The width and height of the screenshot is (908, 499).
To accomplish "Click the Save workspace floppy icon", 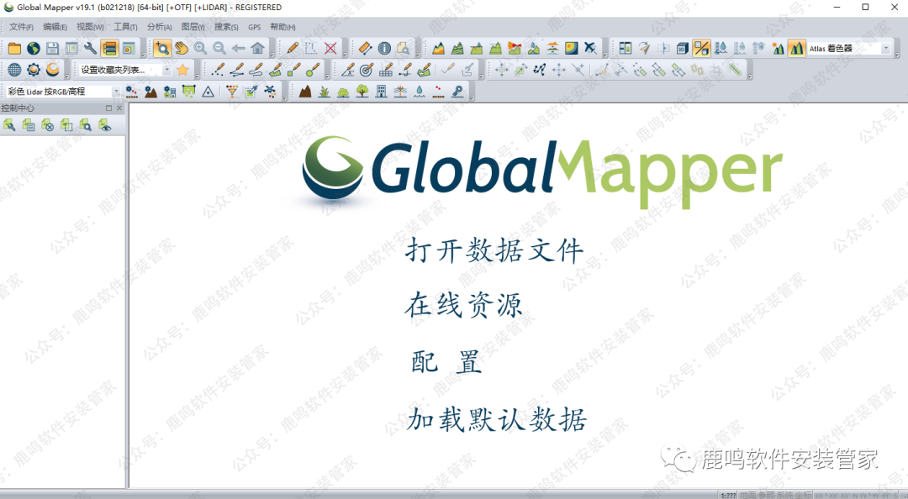I will 52,49.
